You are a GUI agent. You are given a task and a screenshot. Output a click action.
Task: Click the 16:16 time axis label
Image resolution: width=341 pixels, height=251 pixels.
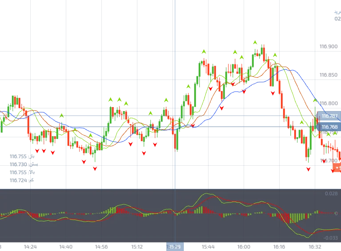click(279, 247)
